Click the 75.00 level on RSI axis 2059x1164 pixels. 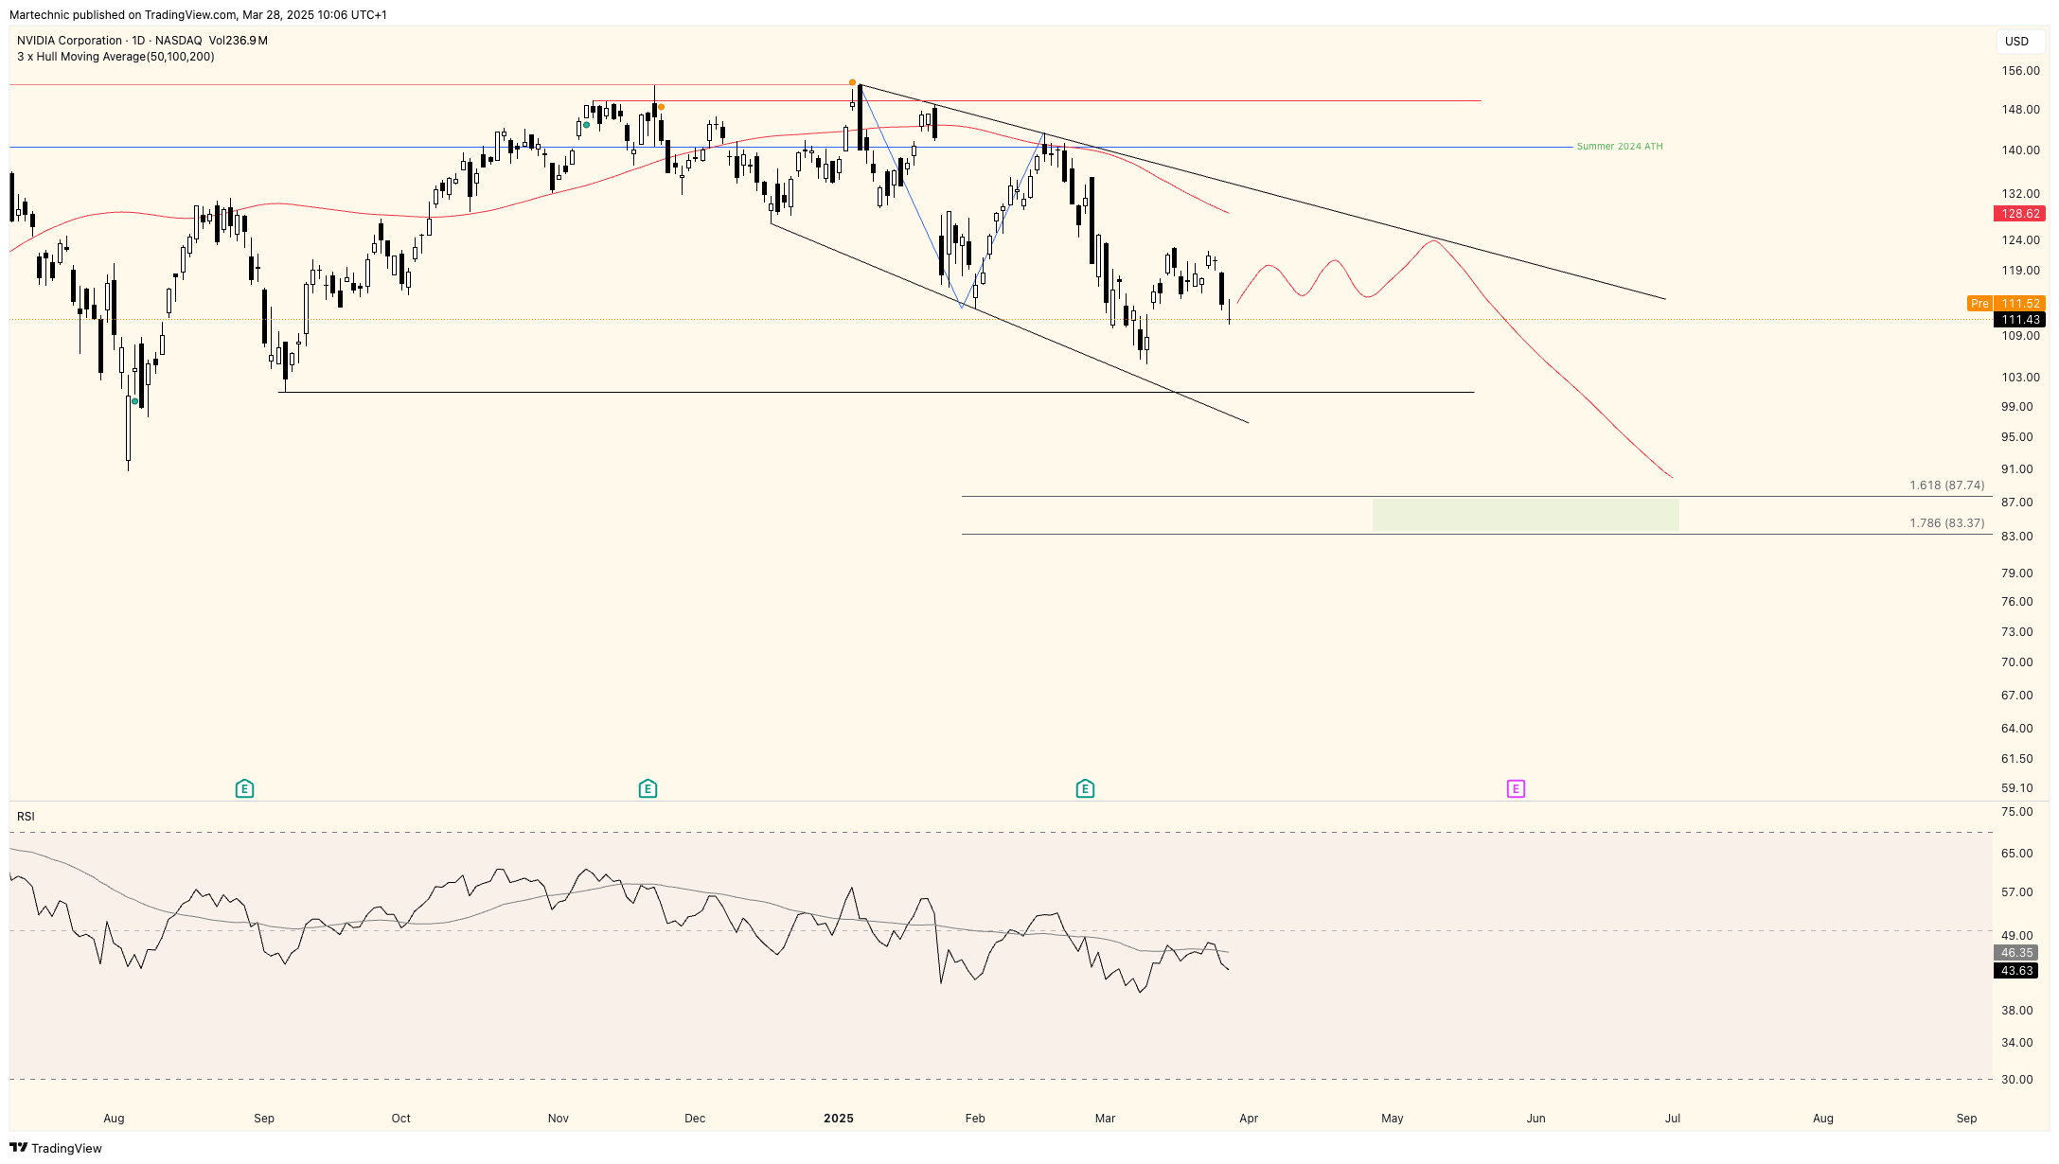(x=2017, y=812)
